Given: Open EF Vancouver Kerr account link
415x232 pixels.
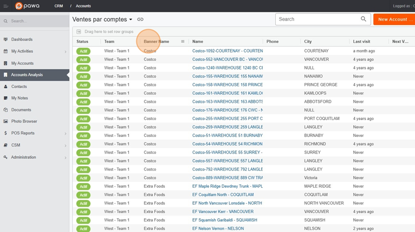Looking at the screenshot, I should 223,212.
